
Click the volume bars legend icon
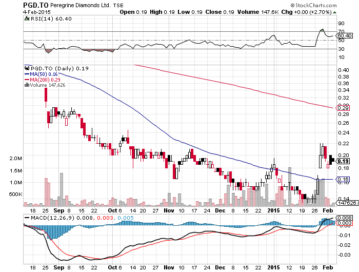pyautogui.click(x=27, y=85)
